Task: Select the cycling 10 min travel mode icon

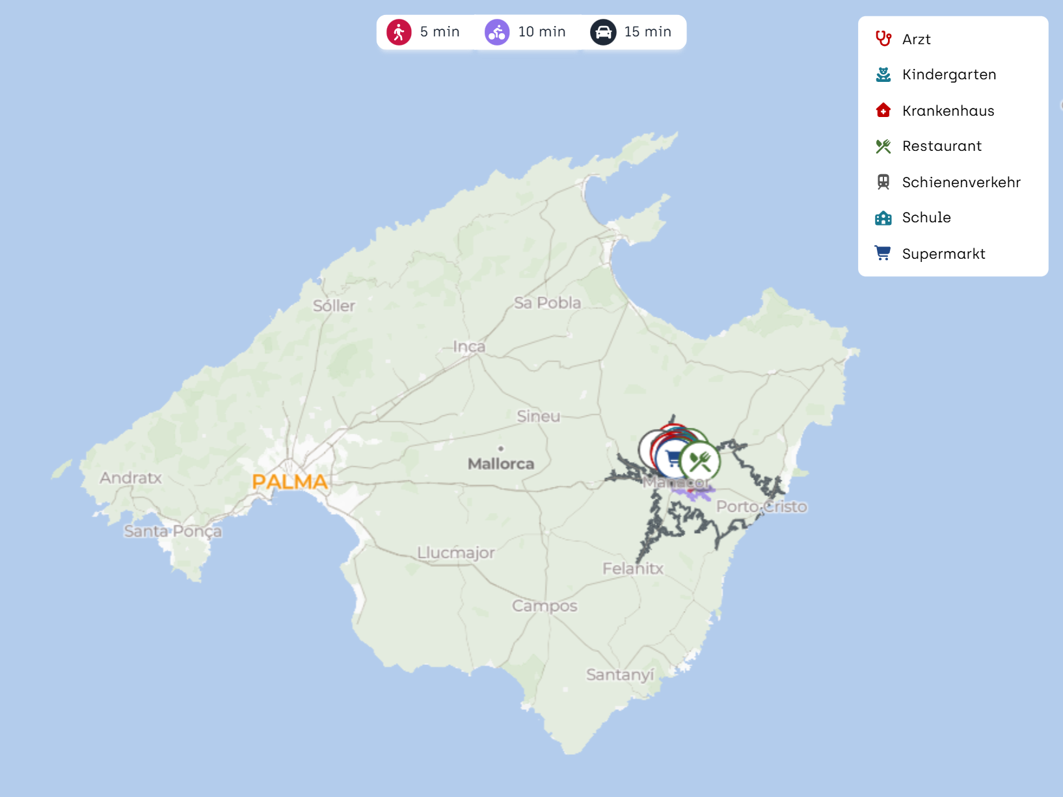Action: (x=497, y=32)
